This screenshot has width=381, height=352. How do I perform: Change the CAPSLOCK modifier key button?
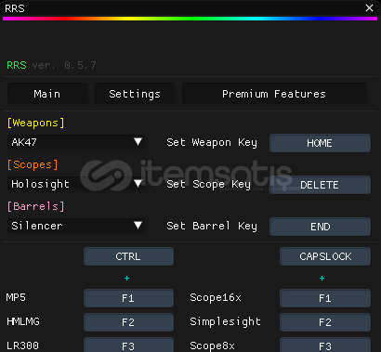pyautogui.click(x=325, y=256)
